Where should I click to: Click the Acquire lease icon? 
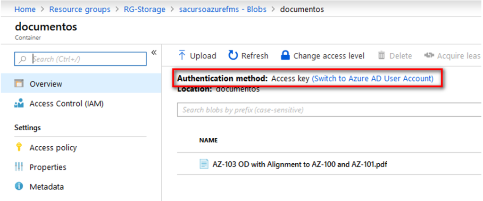429,56
